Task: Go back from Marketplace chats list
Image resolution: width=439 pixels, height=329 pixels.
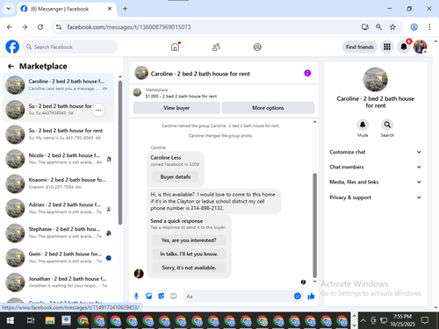Action: coord(11,67)
